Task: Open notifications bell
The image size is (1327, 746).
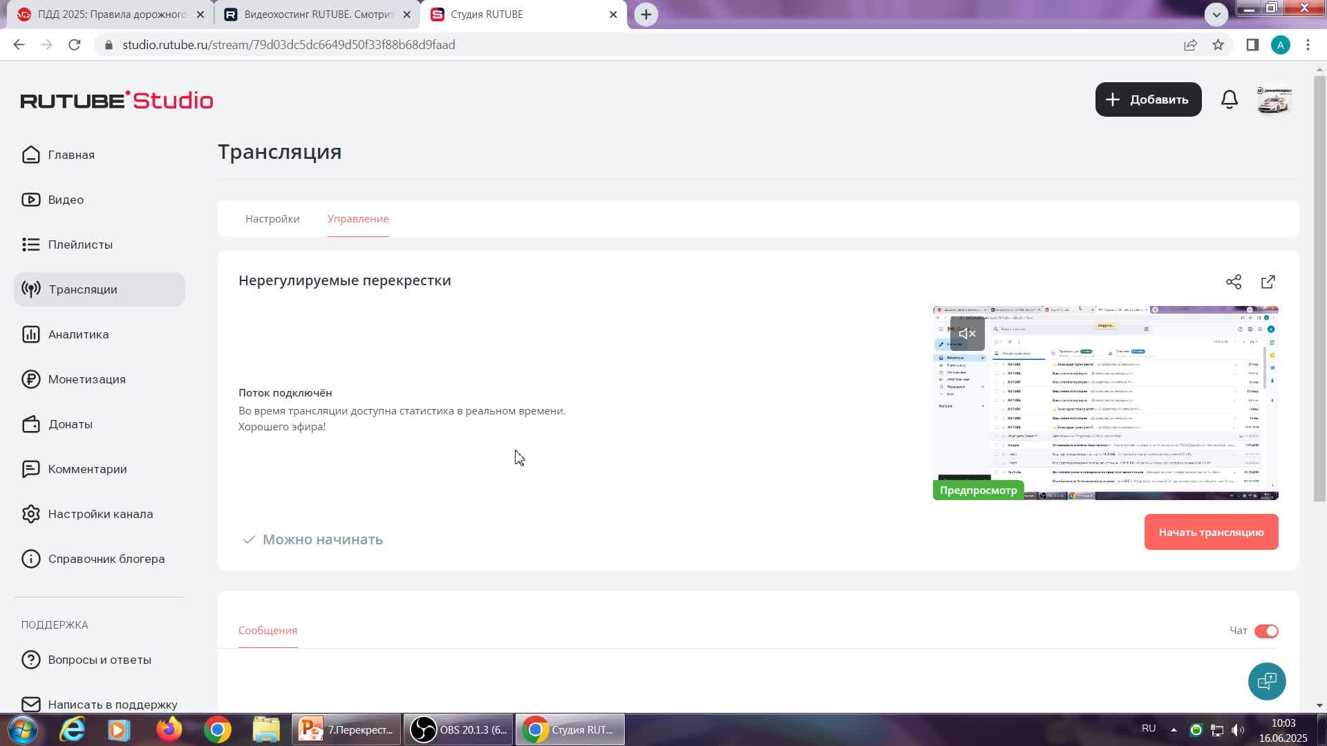Action: click(x=1229, y=99)
